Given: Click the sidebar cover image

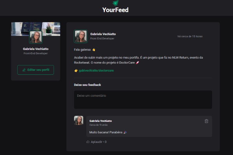Looking at the screenshot, I should (36, 29).
